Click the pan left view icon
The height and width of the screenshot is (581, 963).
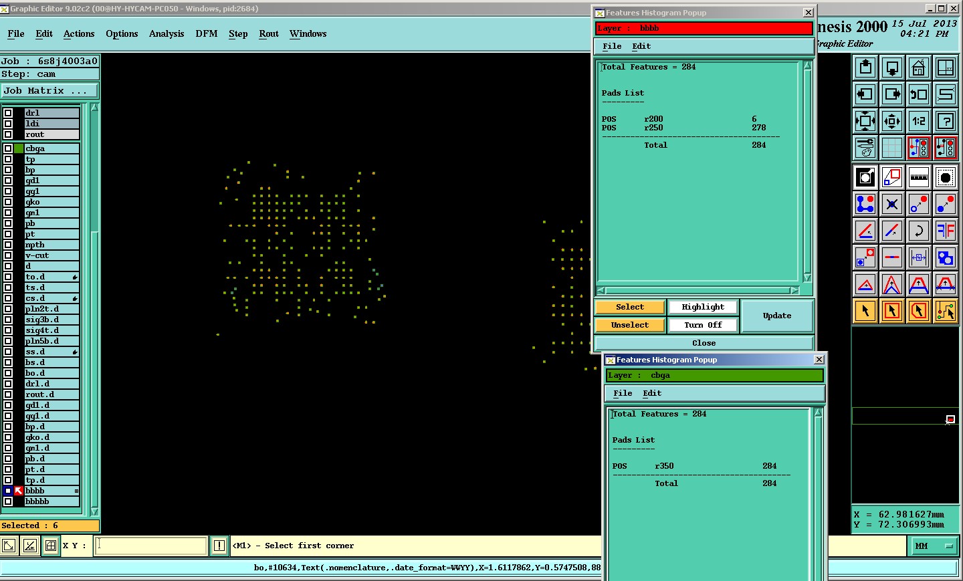(x=865, y=94)
